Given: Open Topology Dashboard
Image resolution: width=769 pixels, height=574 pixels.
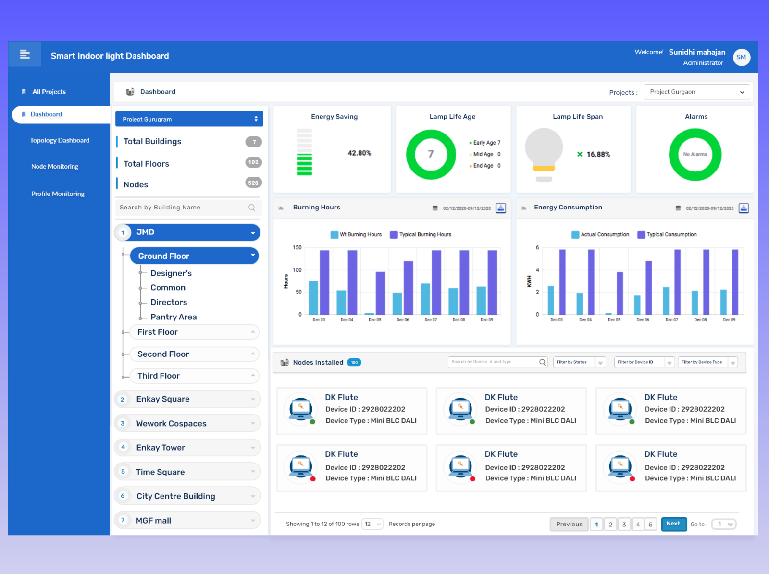Looking at the screenshot, I should click(60, 140).
